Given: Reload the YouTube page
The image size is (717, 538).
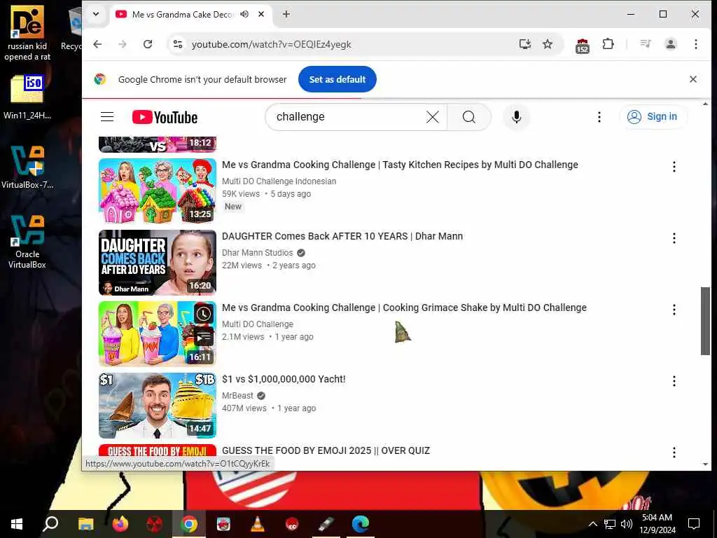Looking at the screenshot, I should pyautogui.click(x=147, y=44).
